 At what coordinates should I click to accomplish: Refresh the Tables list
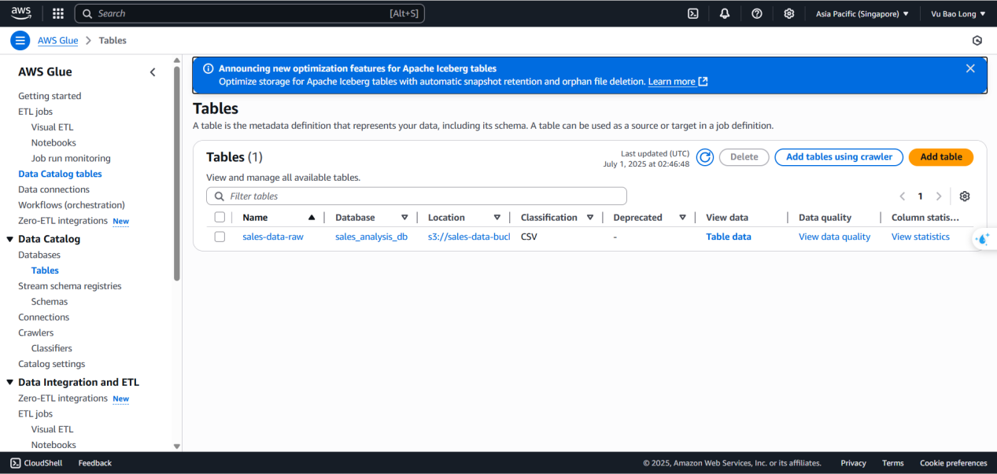(x=705, y=157)
